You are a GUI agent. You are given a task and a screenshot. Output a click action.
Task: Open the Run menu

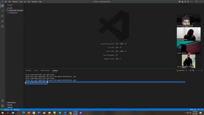coord(29,2)
